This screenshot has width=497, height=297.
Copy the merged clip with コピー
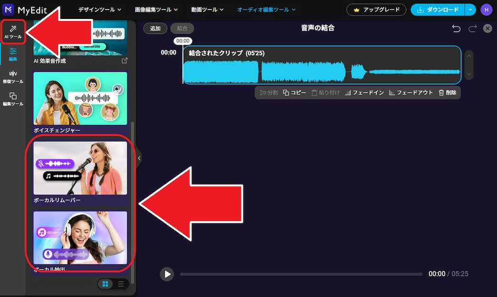(x=295, y=93)
